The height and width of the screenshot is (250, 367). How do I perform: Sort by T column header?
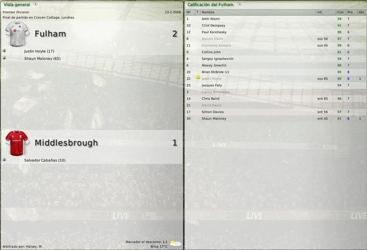(197, 12)
